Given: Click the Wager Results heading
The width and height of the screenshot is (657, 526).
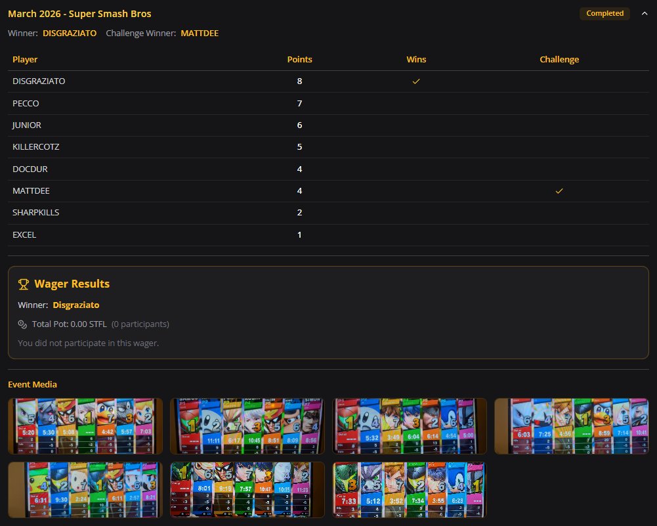Looking at the screenshot, I should (x=72, y=284).
